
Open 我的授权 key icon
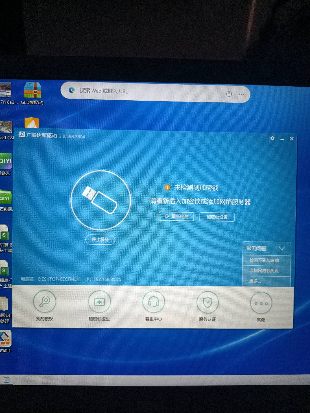pyautogui.click(x=45, y=301)
